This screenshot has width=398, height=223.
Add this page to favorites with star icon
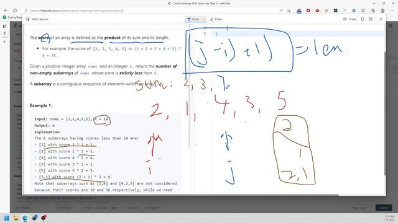tap(289, 11)
